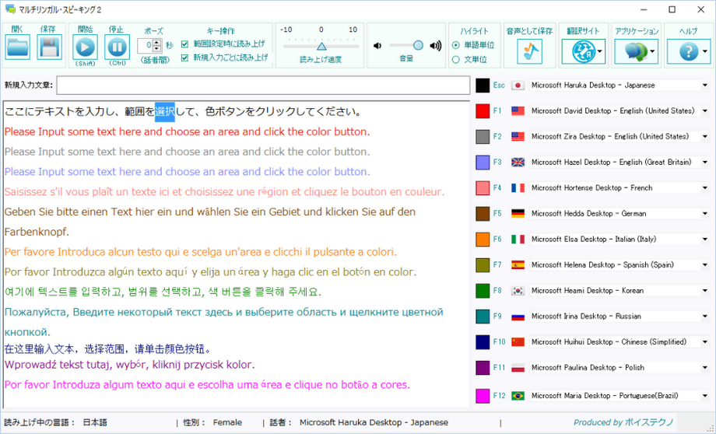Expand the Hedda German voice dropdown
716x434 pixels.
click(x=704, y=214)
